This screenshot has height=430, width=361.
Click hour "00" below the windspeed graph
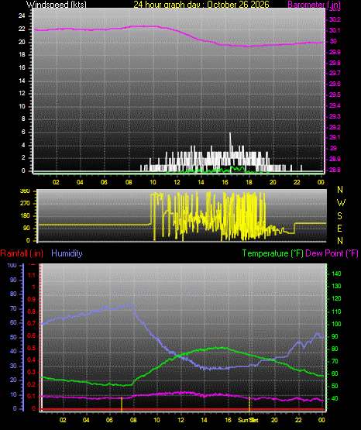pyautogui.click(x=321, y=182)
